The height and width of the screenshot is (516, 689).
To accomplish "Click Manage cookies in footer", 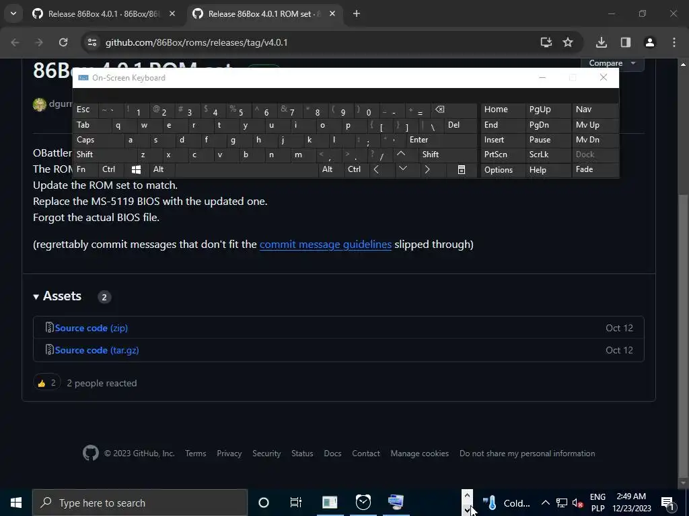I will (x=420, y=454).
